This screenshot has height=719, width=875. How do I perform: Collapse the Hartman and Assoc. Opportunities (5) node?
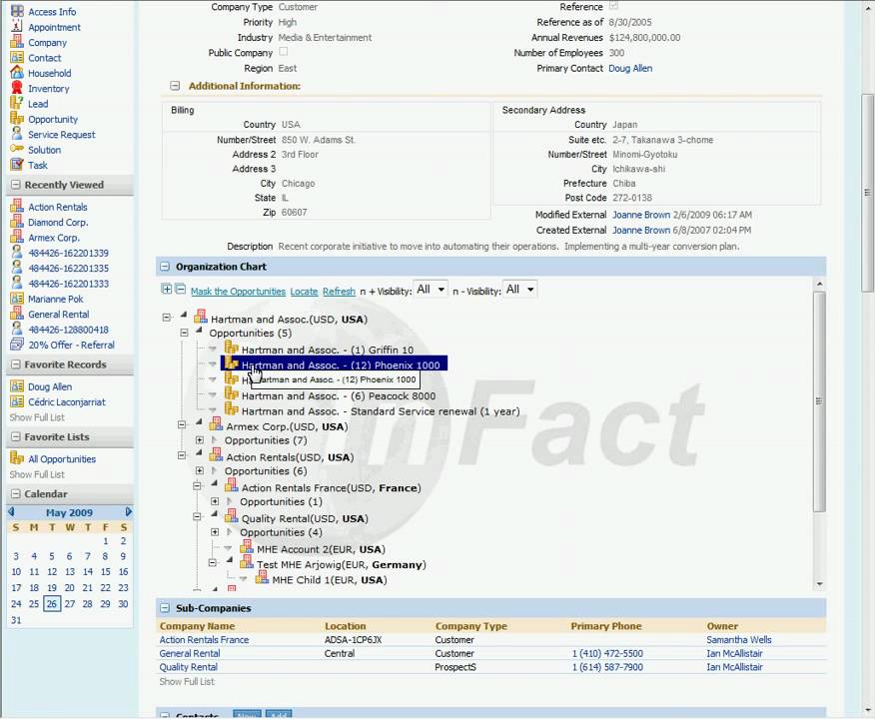click(x=184, y=333)
